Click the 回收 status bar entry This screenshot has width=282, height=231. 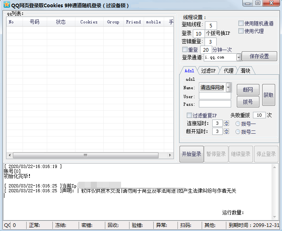coord(113,225)
